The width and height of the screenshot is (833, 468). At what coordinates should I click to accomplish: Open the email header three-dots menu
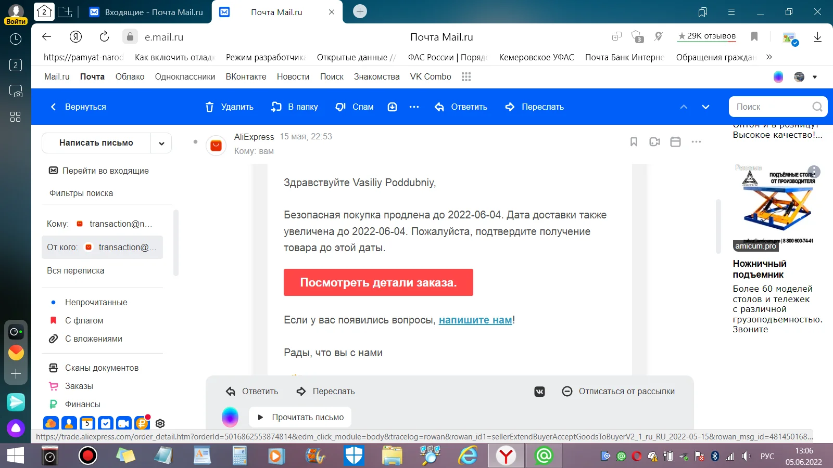click(696, 141)
